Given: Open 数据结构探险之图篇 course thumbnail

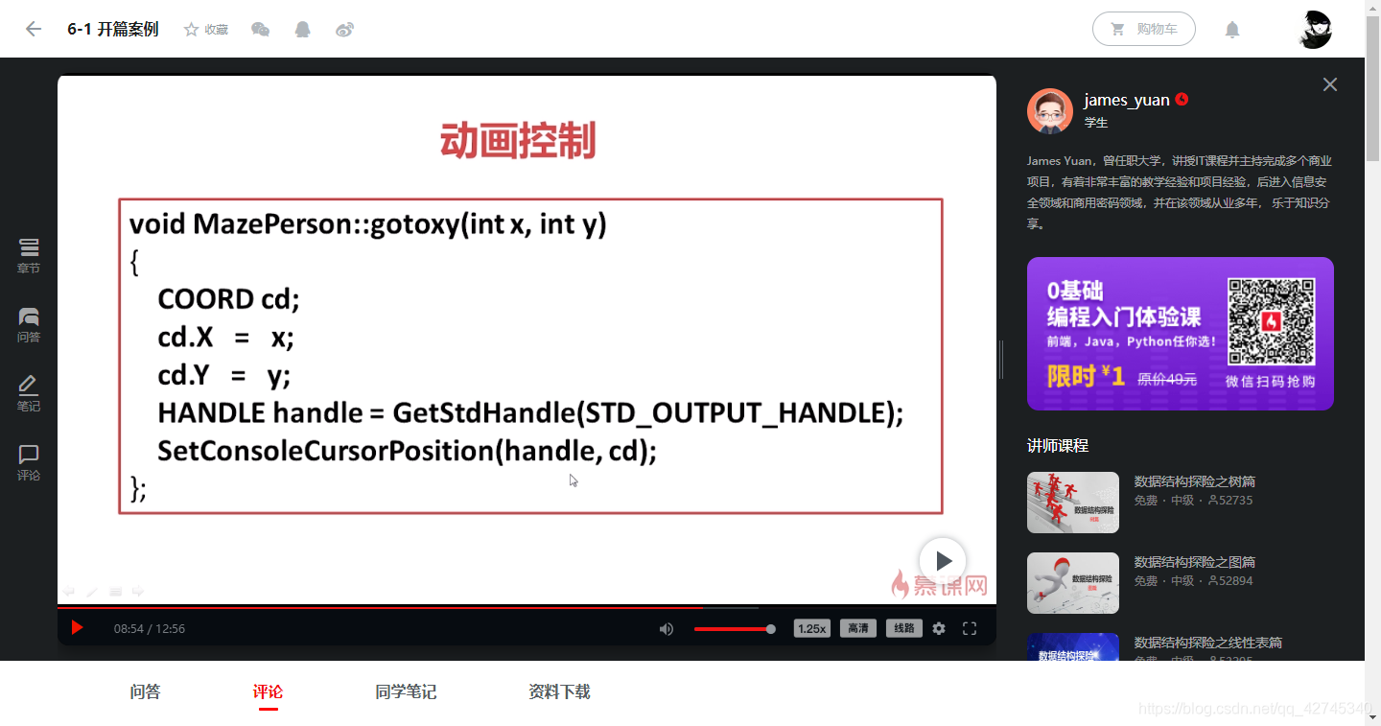Looking at the screenshot, I should [1073, 583].
